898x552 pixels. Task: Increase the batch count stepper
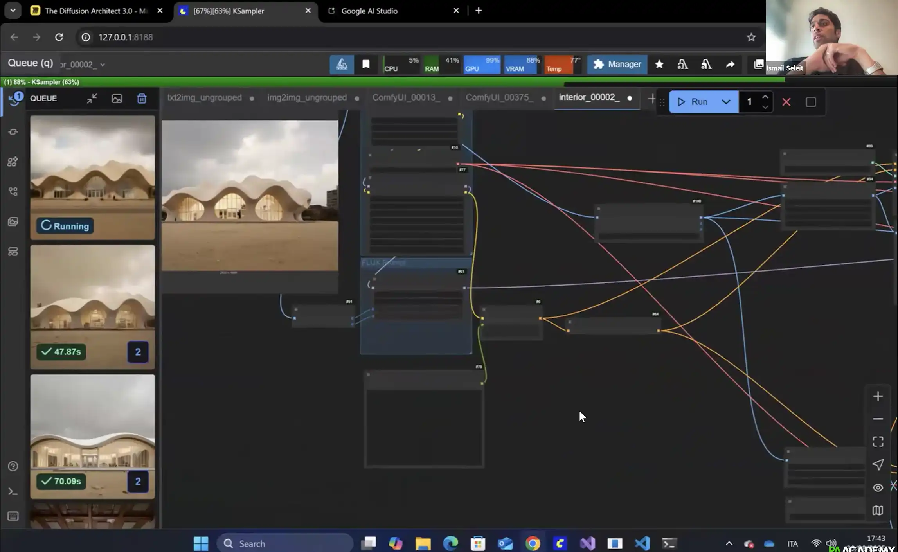(765, 97)
